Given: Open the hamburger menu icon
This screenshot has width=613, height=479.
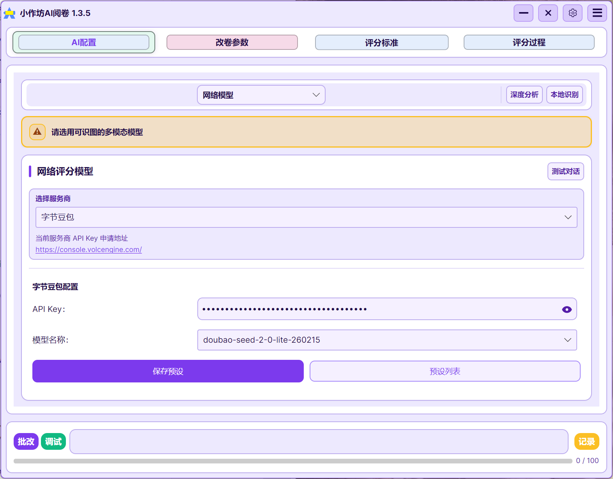Looking at the screenshot, I should pos(597,13).
